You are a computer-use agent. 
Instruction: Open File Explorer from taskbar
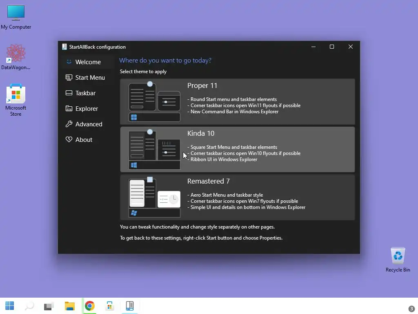(x=69, y=306)
